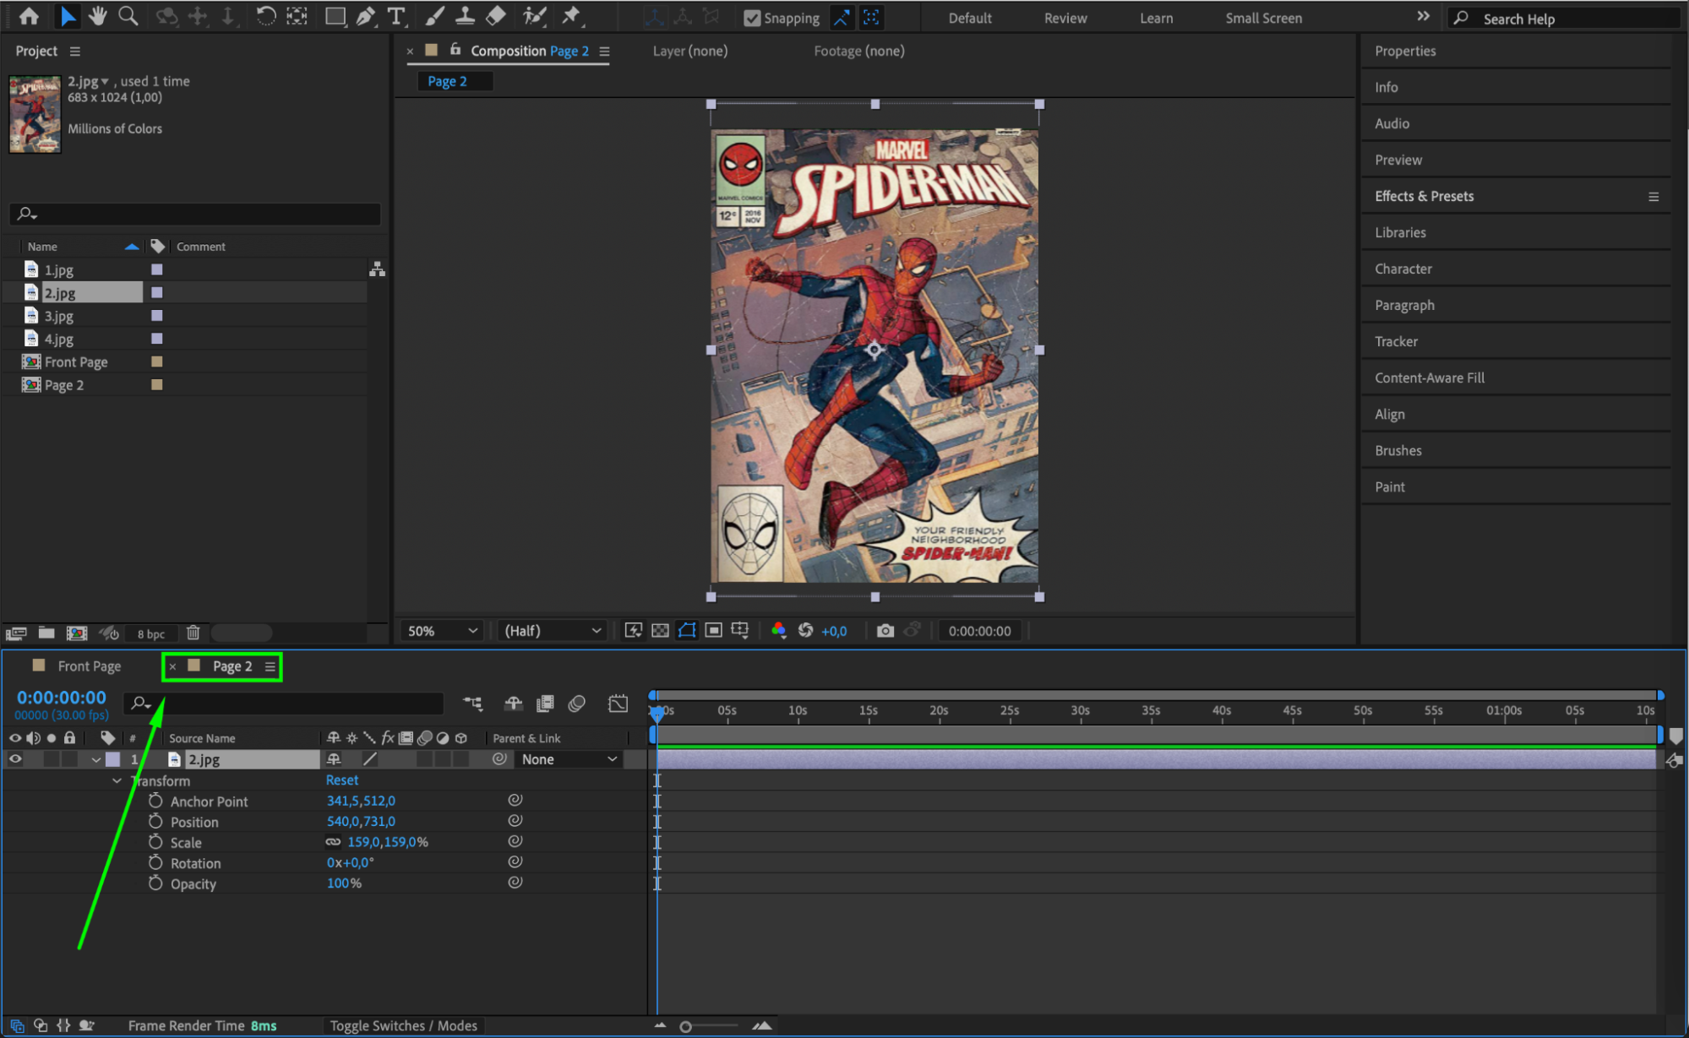
Task: Toggle the Scale constrain proportions link
Action: tap(334, 842)
